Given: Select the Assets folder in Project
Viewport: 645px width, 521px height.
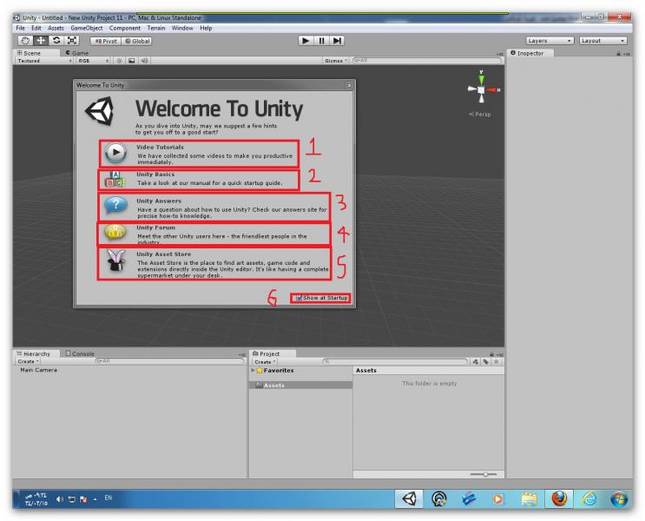Looking at the screenshot, I should tap(301, 386).
